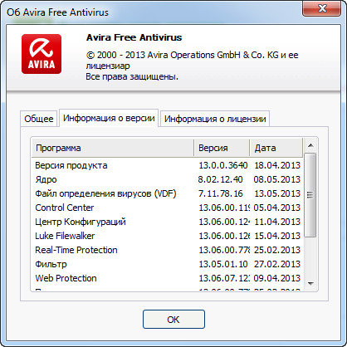Click version value 13.05.01.10
This screenshot has width=347, height=347.
(223, 264)
